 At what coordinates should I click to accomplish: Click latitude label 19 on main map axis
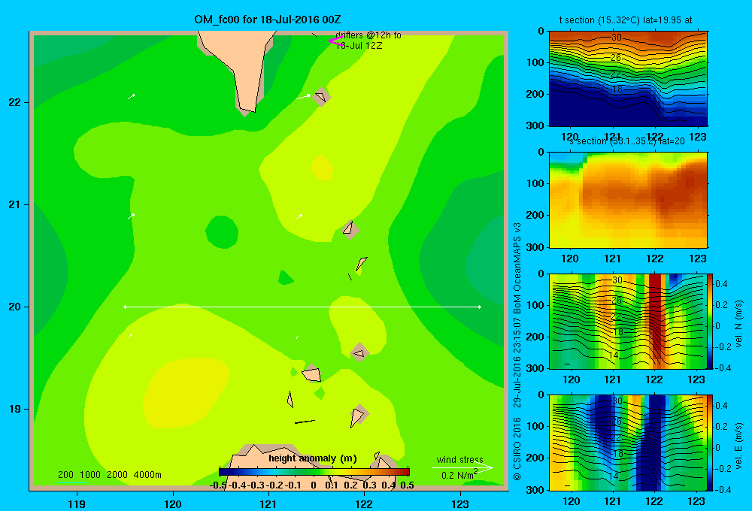15,409
